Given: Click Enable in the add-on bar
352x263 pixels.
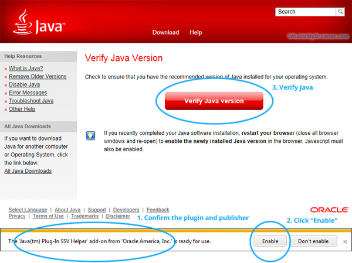Looking at the screenshot, I should tap(270, 241).
